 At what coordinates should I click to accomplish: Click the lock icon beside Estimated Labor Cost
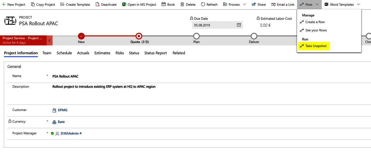click(x=258, y=18)
